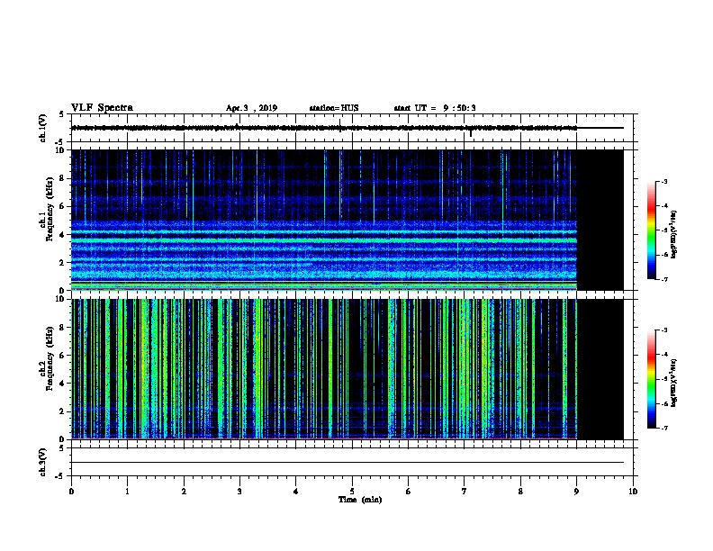This screenshot has width=713, height=551.
Task: Click the "ch.1(V)" waveform axis label
Action: pos(42,128)
